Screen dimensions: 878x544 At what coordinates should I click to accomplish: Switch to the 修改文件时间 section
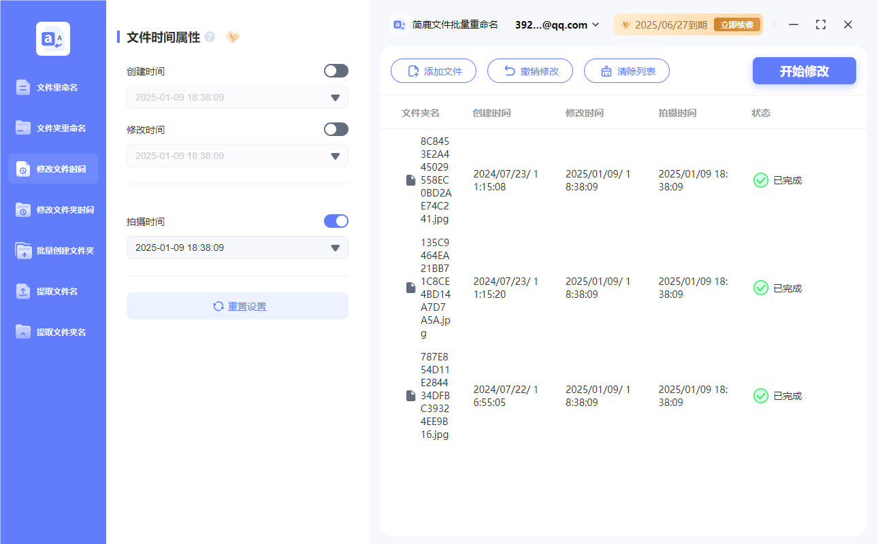(x=52, y=169)
